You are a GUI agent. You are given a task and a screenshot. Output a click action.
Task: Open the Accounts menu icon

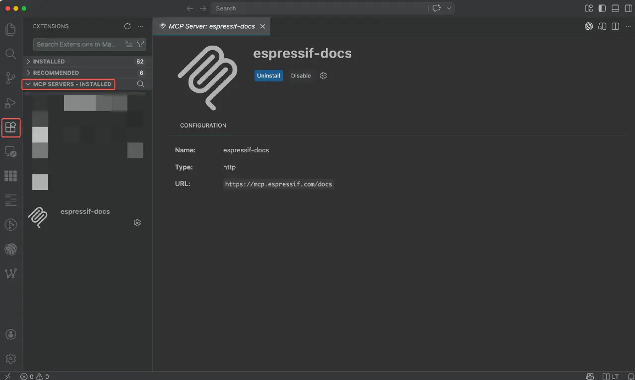pos(10,334)
